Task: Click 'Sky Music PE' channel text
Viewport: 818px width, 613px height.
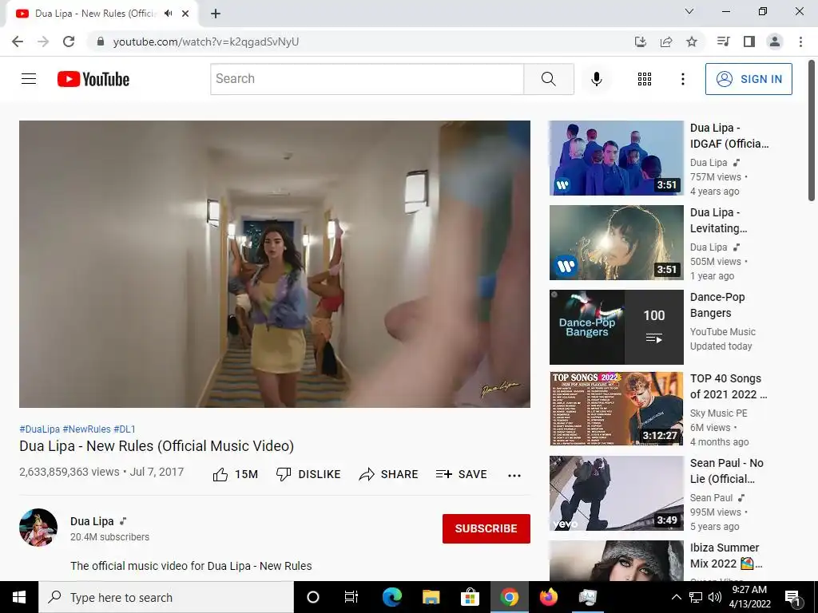Action: [x=718, y=413]
